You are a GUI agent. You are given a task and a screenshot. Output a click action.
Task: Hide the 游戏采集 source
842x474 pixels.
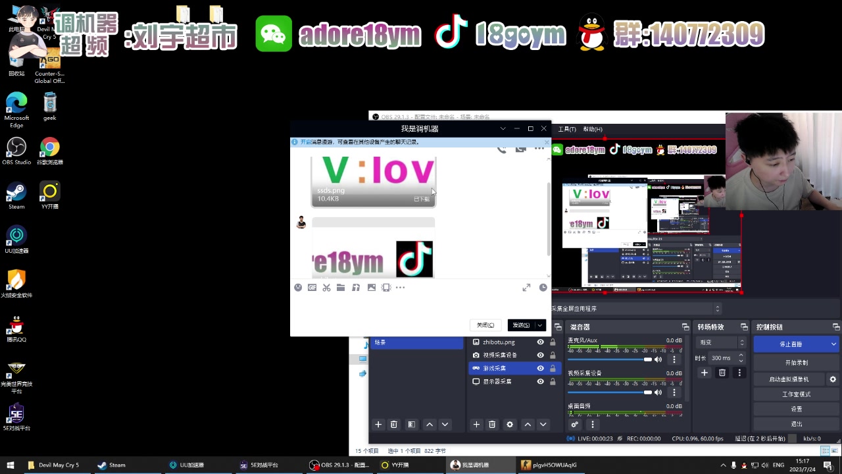[x=541, y=369]
